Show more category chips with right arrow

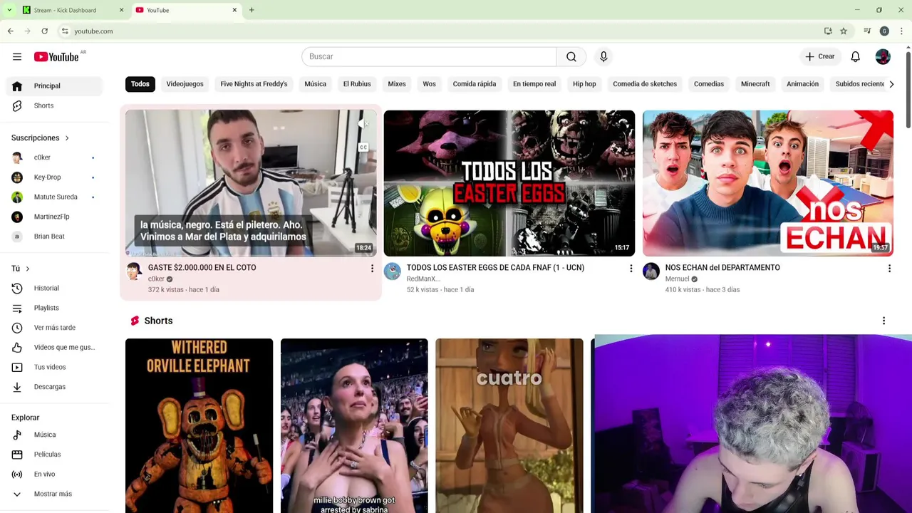pyautogui.click(x=891, y=84)
